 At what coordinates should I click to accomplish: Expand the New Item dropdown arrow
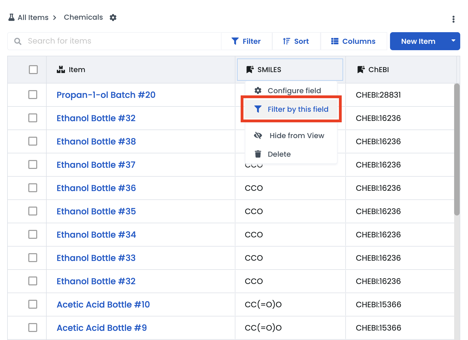(453, 41)
